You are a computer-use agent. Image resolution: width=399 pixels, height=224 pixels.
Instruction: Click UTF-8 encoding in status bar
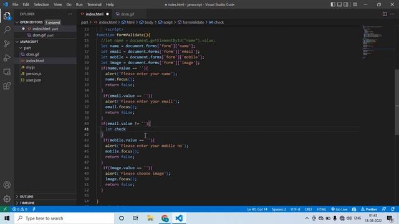tap(295, 209)
